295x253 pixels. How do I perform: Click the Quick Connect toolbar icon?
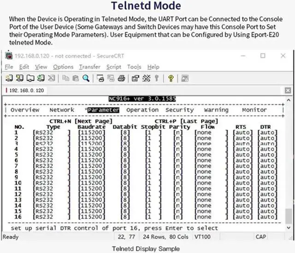point(19,78)
